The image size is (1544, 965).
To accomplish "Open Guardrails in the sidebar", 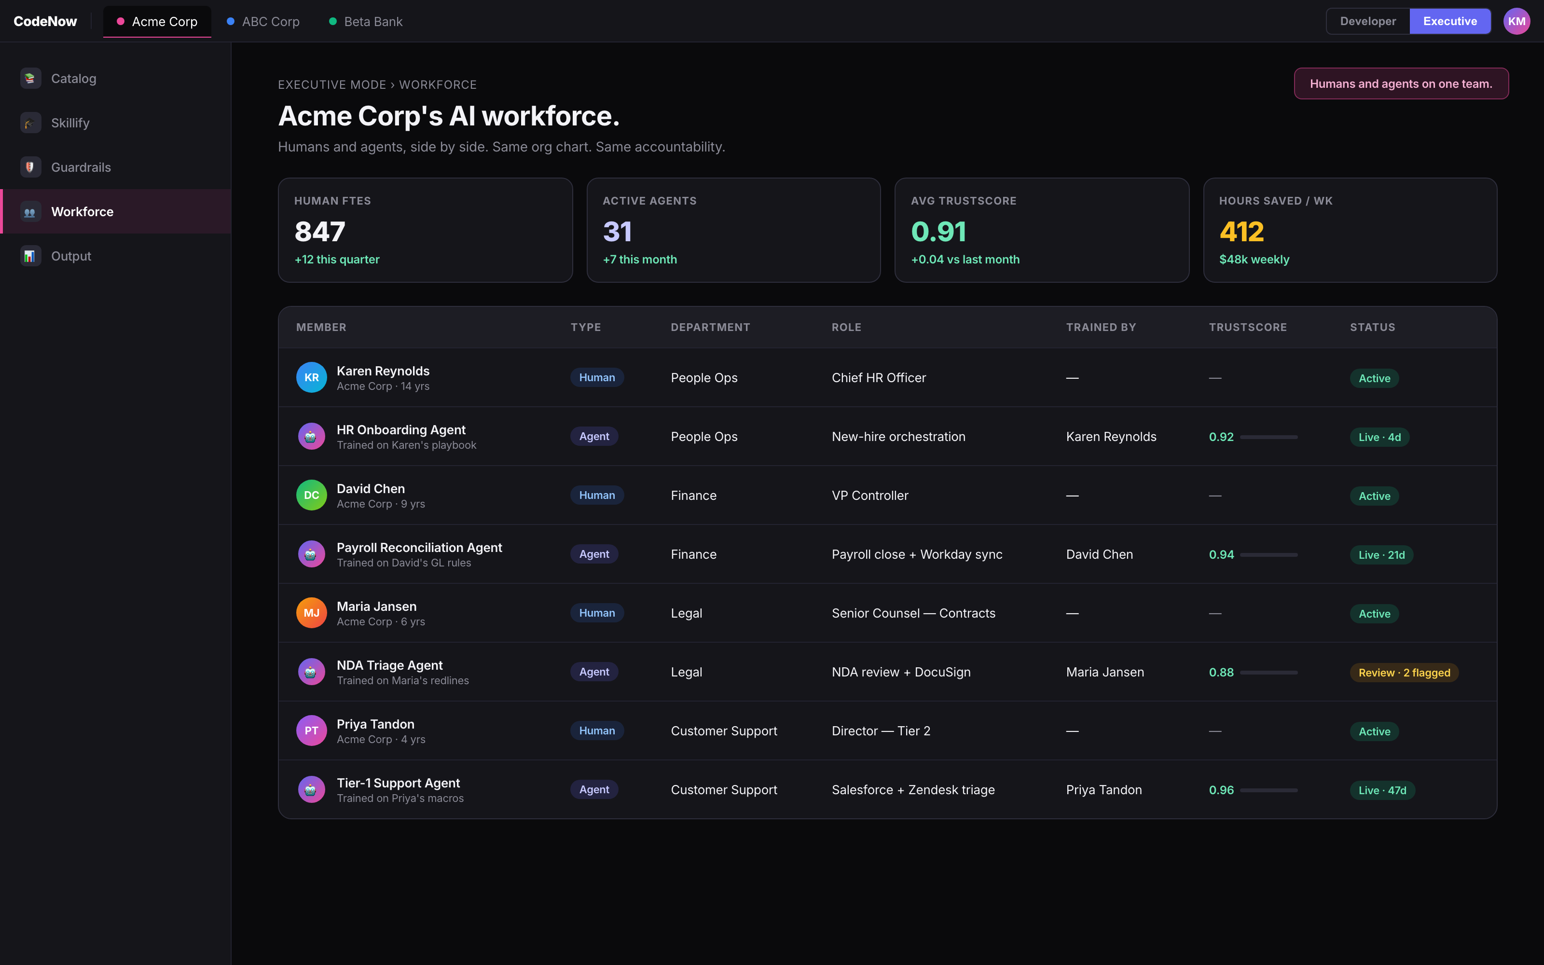I will 115,167.
